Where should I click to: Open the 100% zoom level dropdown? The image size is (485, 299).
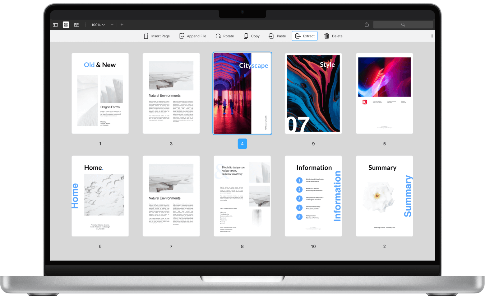pos(98,25)
